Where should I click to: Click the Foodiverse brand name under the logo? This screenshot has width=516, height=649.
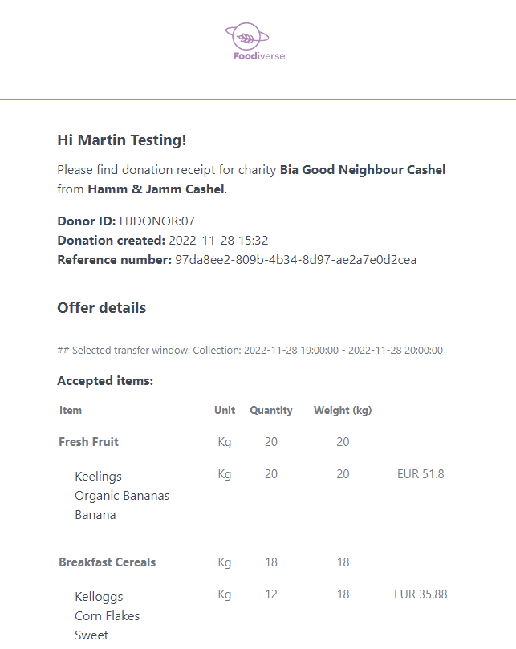[258, 57]
